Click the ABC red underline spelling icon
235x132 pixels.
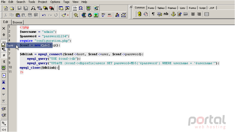pyautogui.click(x=109, y=15)
